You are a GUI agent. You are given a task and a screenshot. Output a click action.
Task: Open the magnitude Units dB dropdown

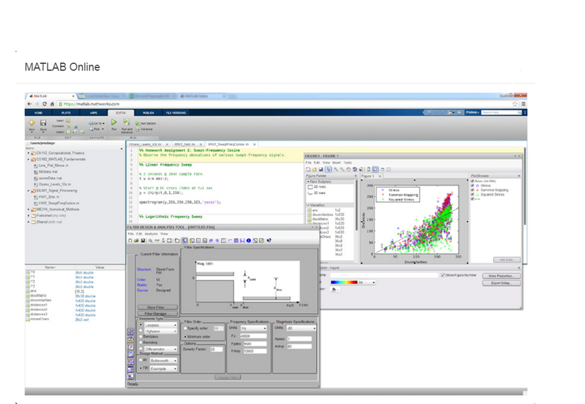coord(301,328)
